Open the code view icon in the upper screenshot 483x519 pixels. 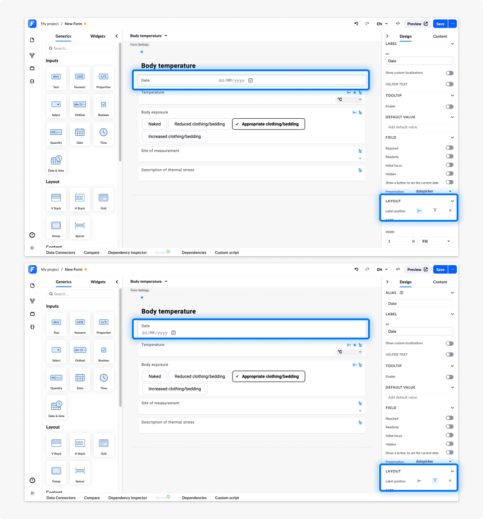[x=398, y=24]
